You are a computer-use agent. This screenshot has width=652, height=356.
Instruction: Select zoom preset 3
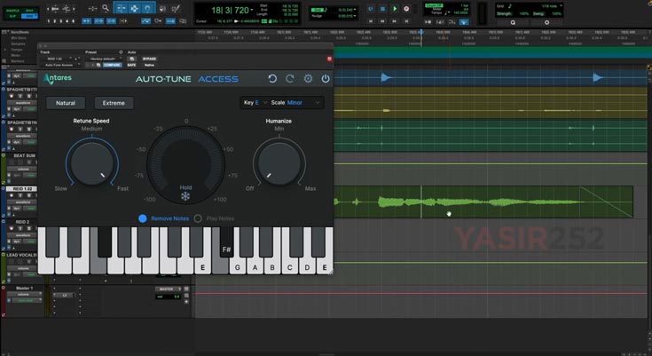click(60, 20)
